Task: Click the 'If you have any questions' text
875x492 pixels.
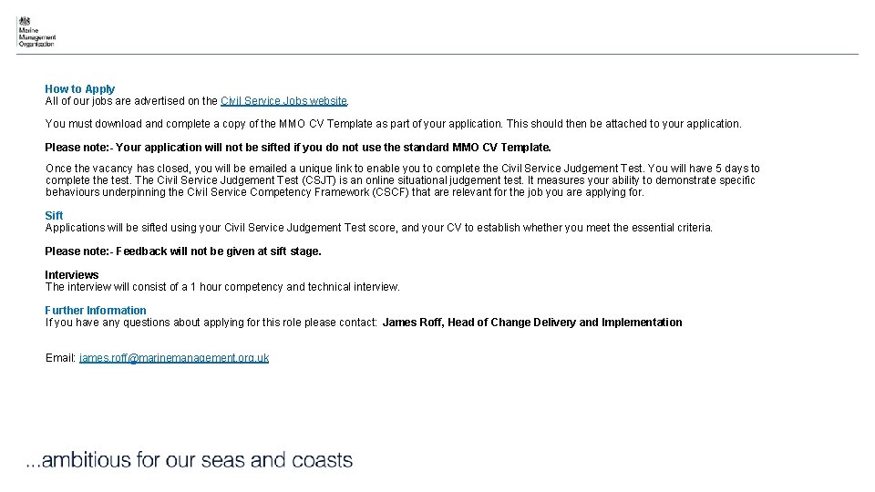Action: tap(211, 323)
